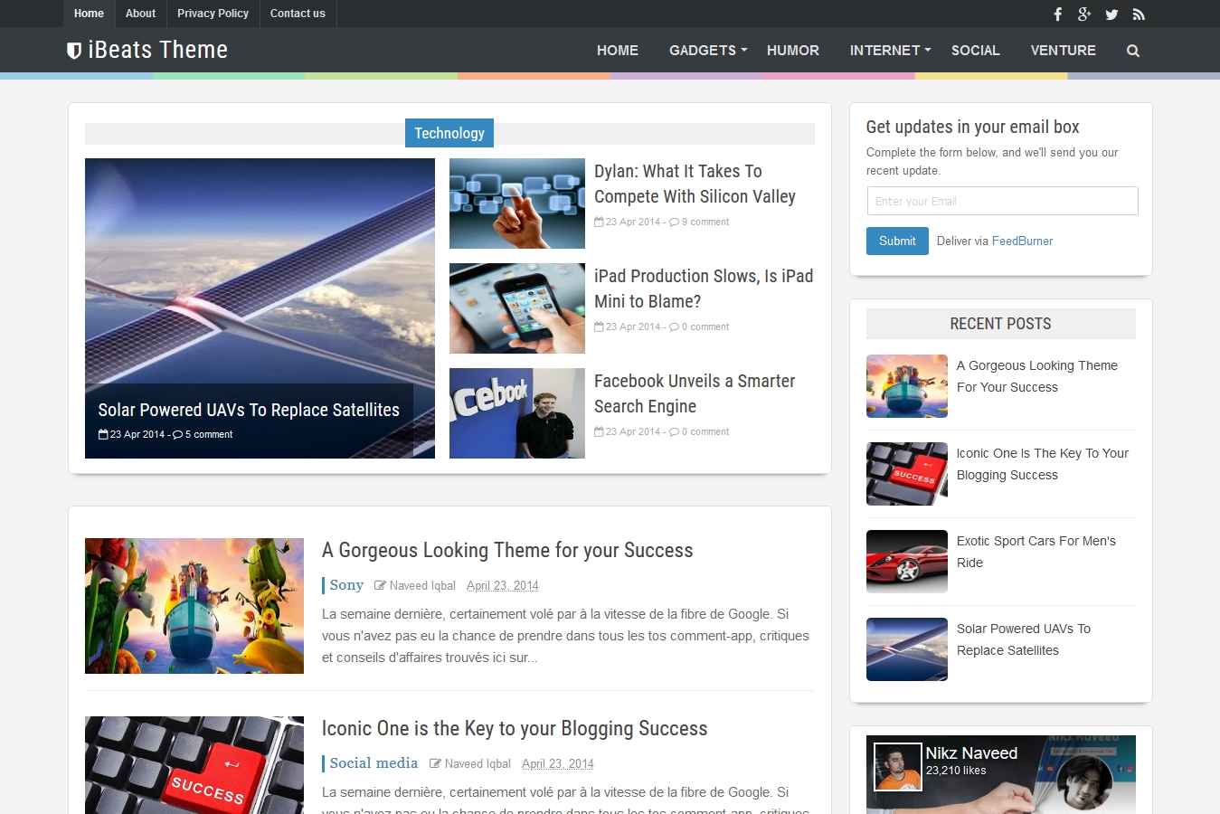This screenshot has height=814, width=1220.
Task: Open 'A Gorgeous Looking Theme for your Success' post
Action: click(x=507, y=550)
